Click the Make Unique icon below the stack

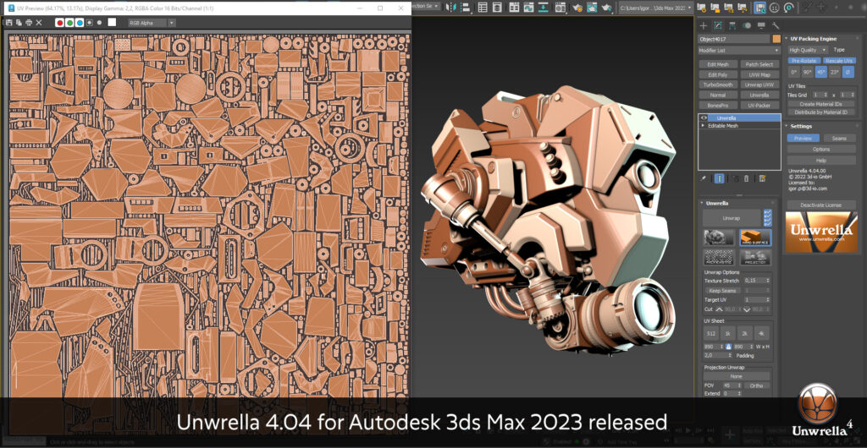coord(736,178)
